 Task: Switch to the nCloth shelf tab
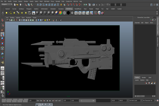[x=113, y=9]
